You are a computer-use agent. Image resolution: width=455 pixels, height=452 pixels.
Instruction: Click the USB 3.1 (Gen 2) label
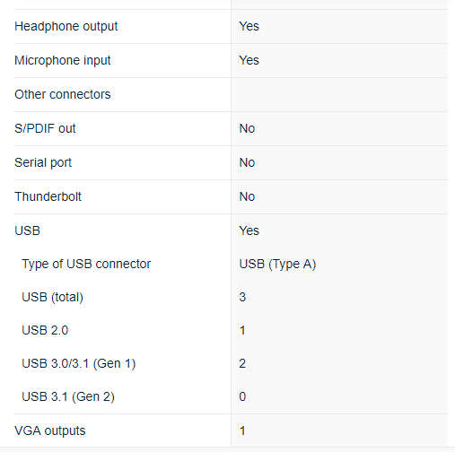click(x=68, y=397)
